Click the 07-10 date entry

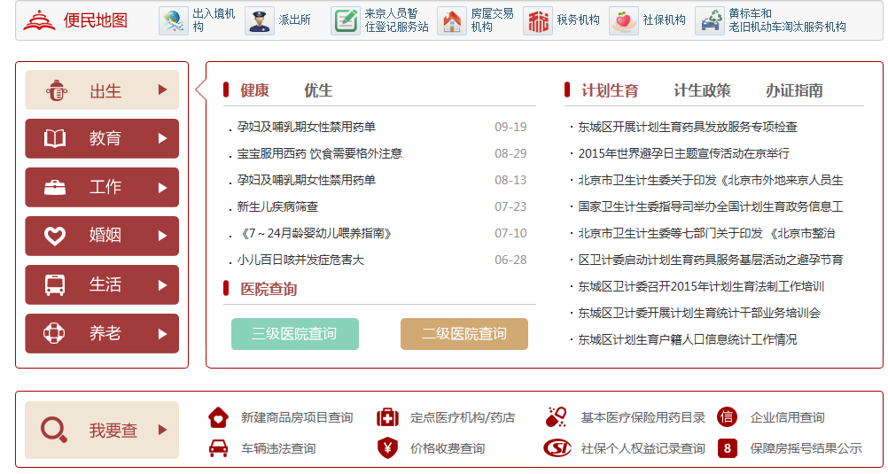[x=510, y=233]
